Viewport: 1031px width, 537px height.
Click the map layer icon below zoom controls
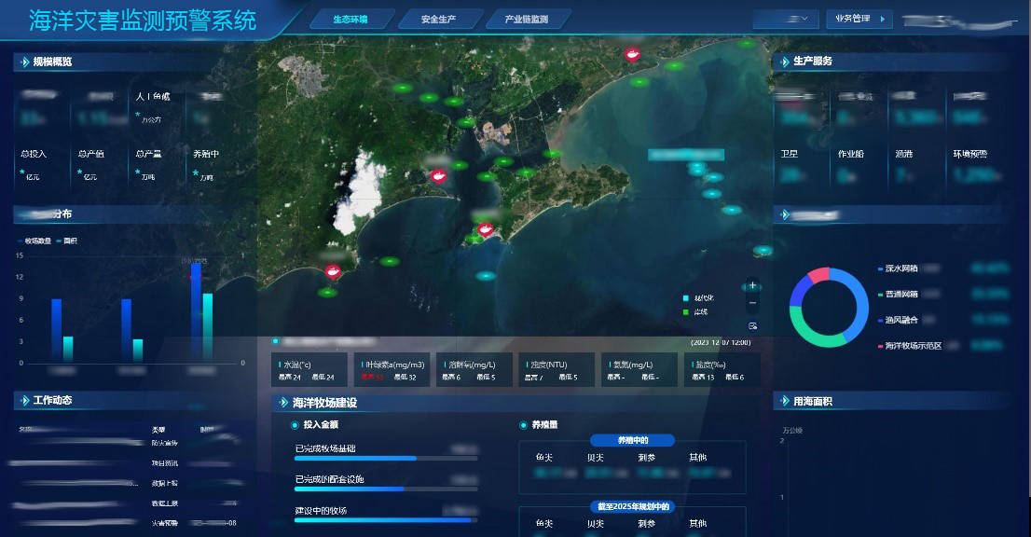(753, 325)
